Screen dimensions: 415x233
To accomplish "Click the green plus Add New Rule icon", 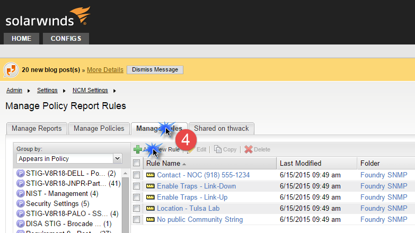I will coord(138,149).
